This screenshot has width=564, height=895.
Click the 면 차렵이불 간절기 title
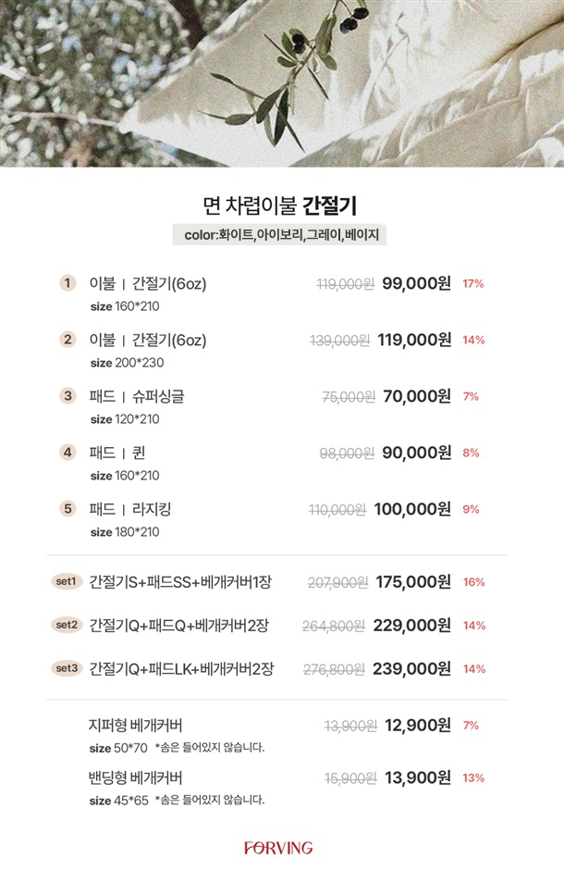(x=279, y=206)
